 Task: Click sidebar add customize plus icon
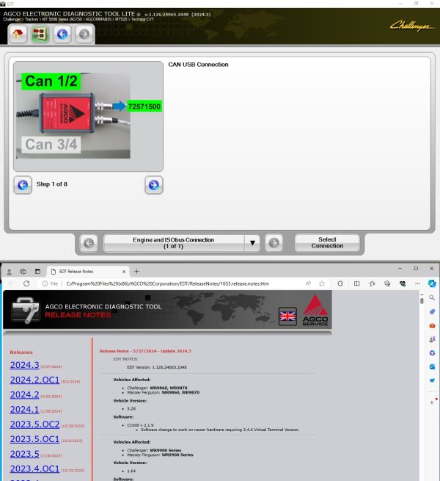click(x=432, y=402)
